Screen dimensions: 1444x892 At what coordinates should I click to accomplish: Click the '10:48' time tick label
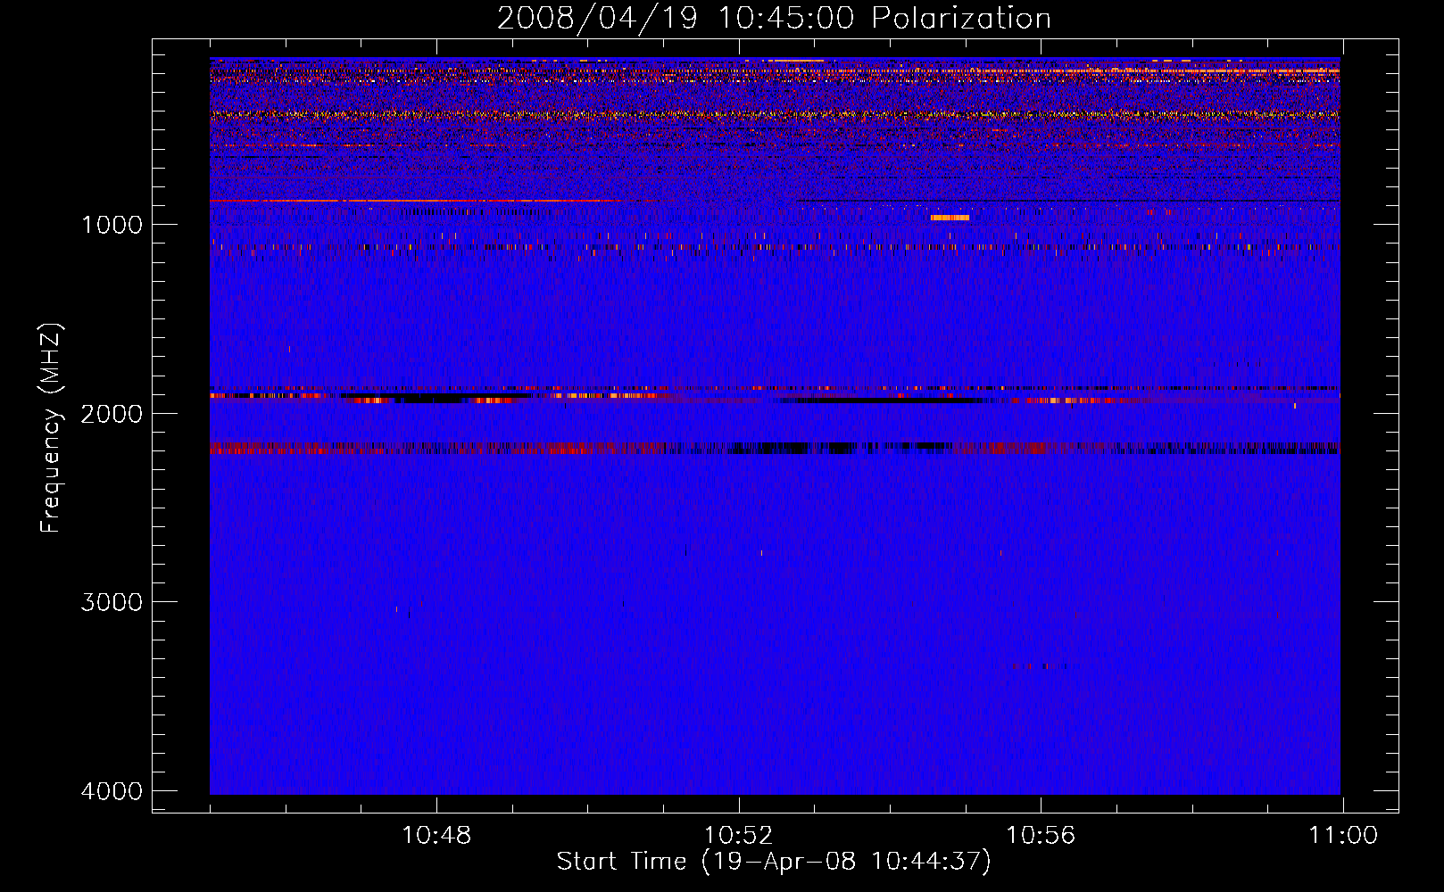pos(436,836)
